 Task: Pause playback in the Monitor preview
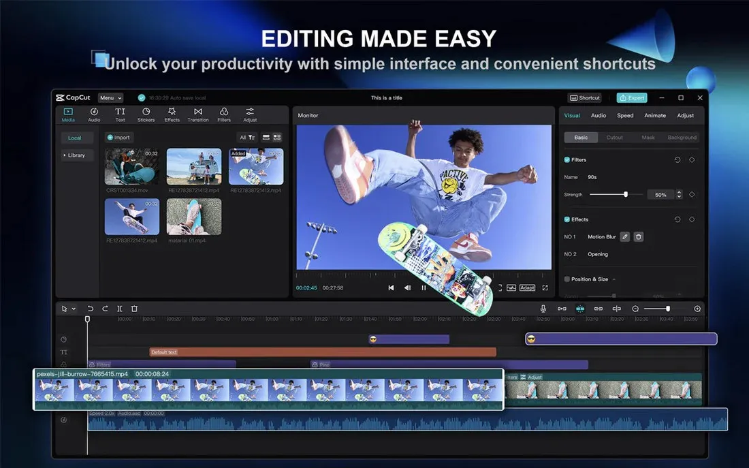[x=424, y=287]
